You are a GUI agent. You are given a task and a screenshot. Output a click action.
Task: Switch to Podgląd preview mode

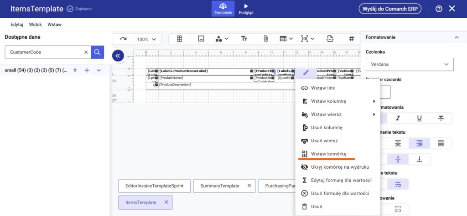point(246,9)
